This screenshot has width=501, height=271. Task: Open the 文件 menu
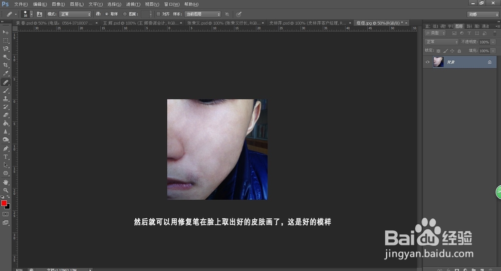point(21,4)
